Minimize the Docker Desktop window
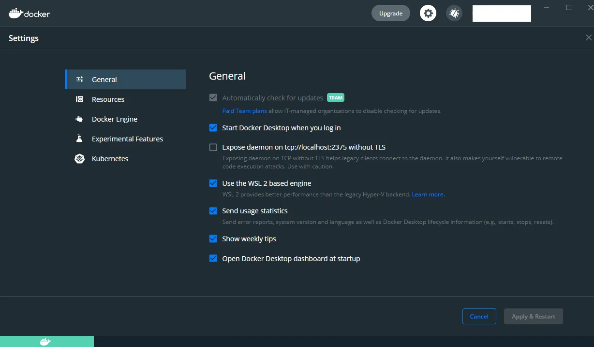The image size is (594, 347). tap(547, 7)
